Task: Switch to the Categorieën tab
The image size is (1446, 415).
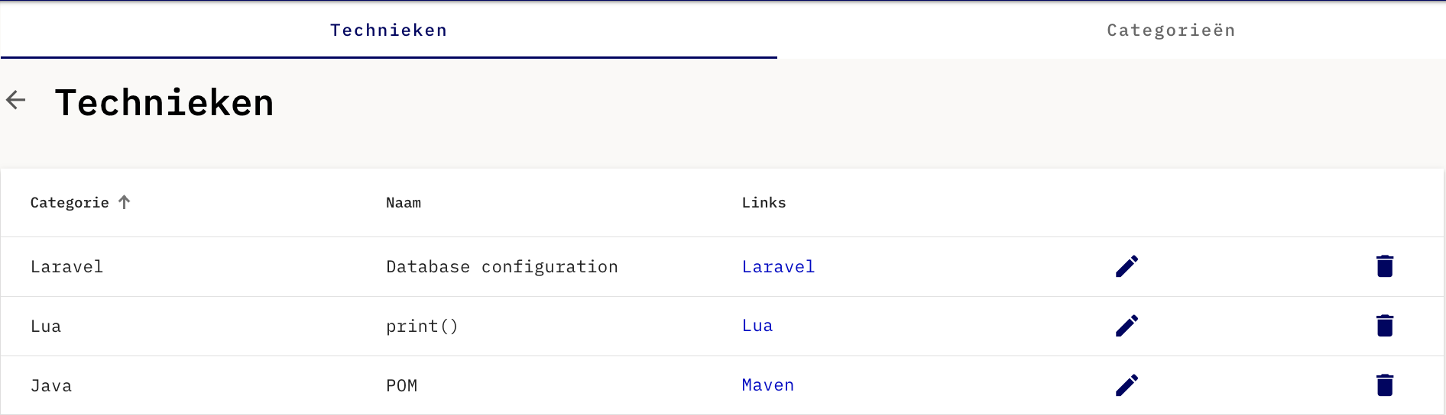Action: coord(1171,30)
